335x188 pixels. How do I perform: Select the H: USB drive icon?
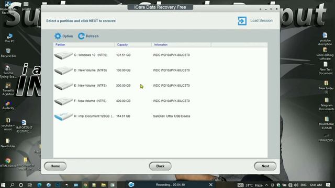63,116
